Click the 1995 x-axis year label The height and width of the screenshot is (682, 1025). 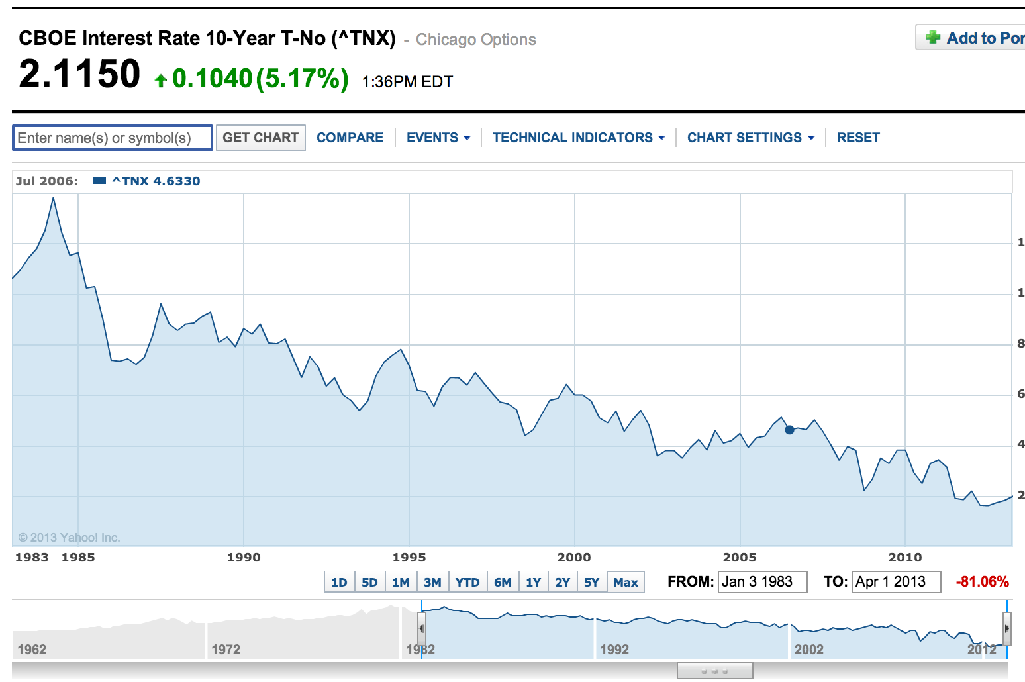pos(409,558)
